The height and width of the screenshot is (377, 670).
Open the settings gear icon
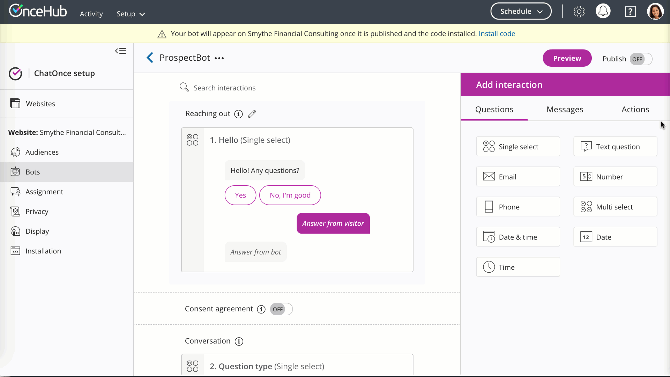579,12
